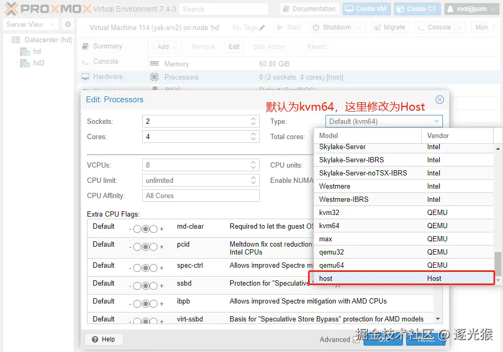503x352 pixels.
Task: Click the Memory row icon
Action: (154, 64)
